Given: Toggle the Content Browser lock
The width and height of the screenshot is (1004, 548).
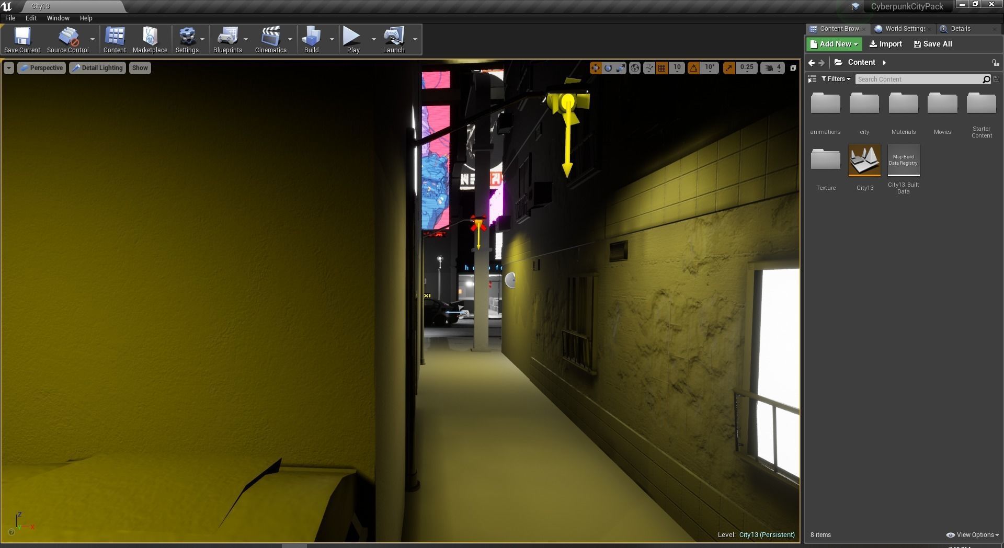Looking at the screenshot, I should coord(996,63).
